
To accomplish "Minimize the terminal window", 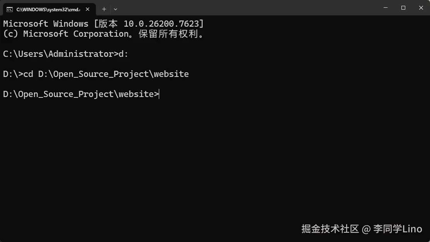I will (x=386, y=8).
